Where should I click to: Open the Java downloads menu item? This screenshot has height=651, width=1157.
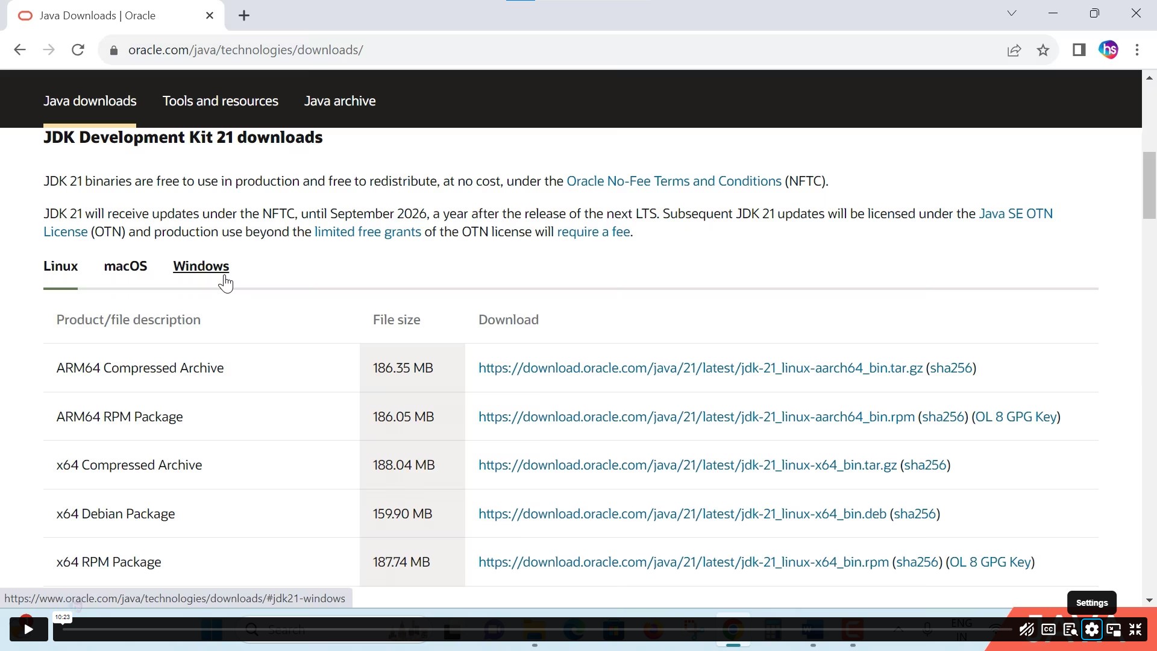pyautogui.click(x=90, y=101)
